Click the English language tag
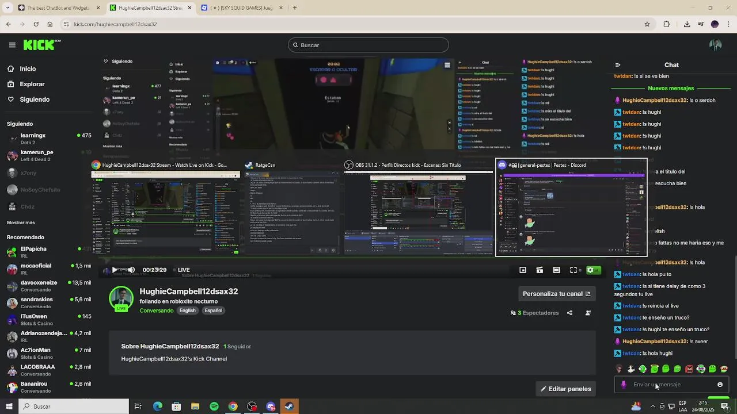 point(187,310)
